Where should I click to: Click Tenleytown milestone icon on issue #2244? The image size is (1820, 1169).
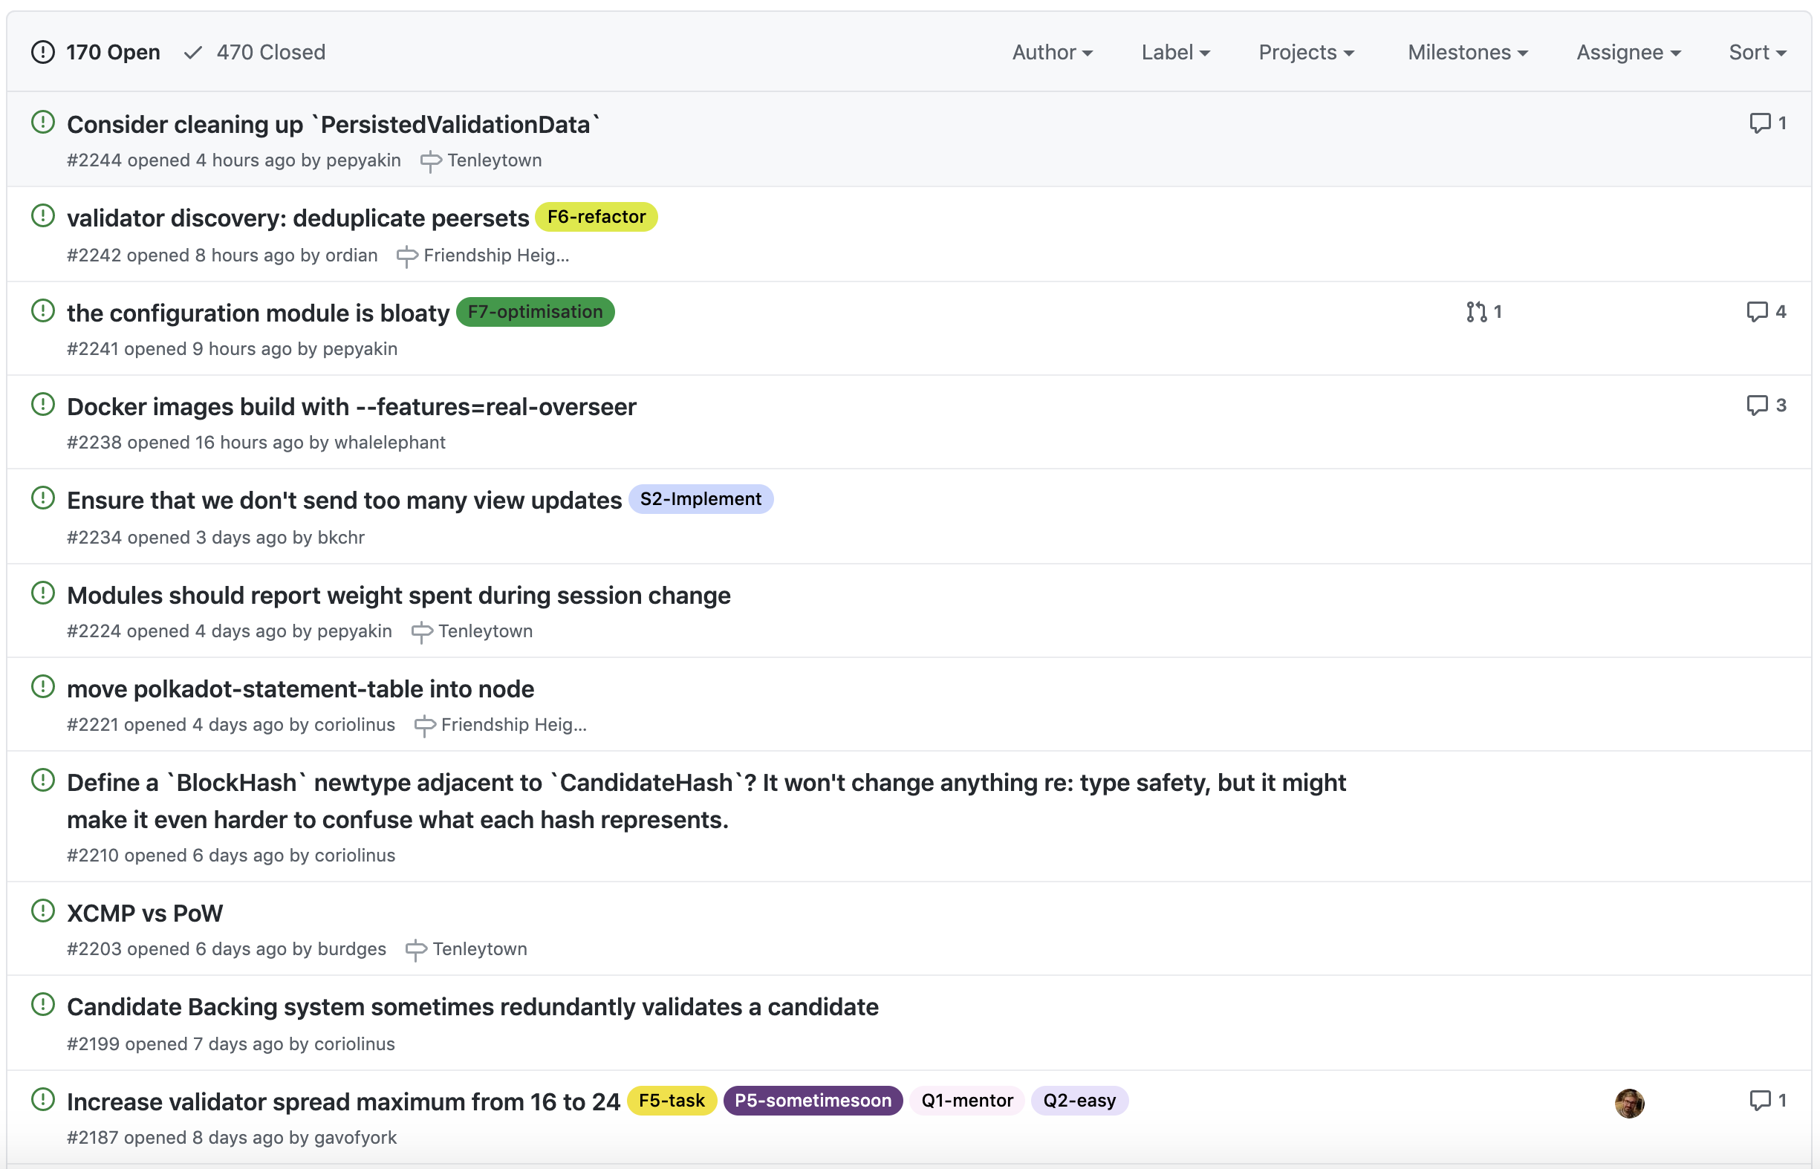(x=431, y=161)
